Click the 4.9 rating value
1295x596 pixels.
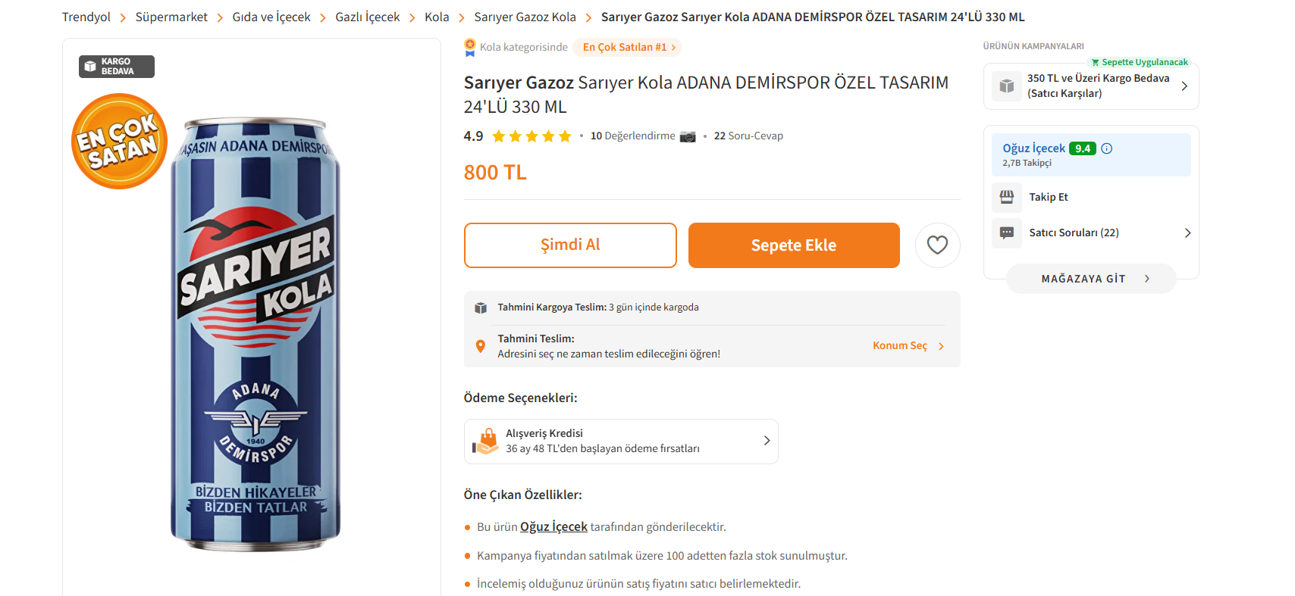[473, 136]
